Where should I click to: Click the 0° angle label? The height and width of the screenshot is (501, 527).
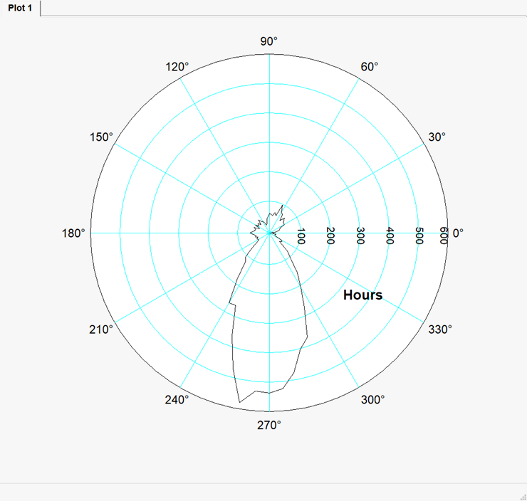458,233
